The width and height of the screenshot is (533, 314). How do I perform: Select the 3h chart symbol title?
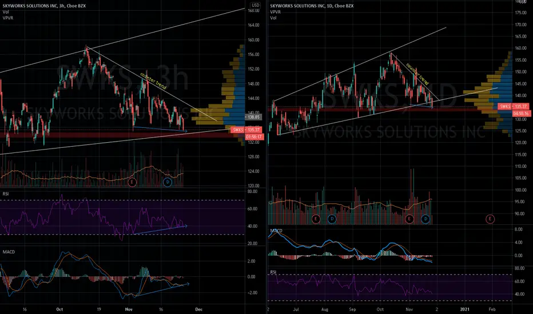[44, 6]
